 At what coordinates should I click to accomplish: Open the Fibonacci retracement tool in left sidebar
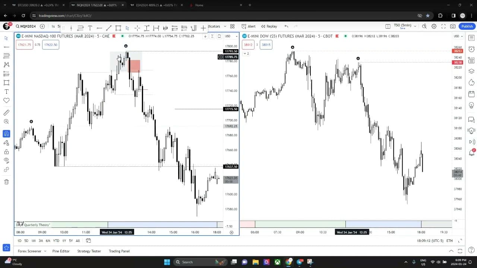[6, 56]
